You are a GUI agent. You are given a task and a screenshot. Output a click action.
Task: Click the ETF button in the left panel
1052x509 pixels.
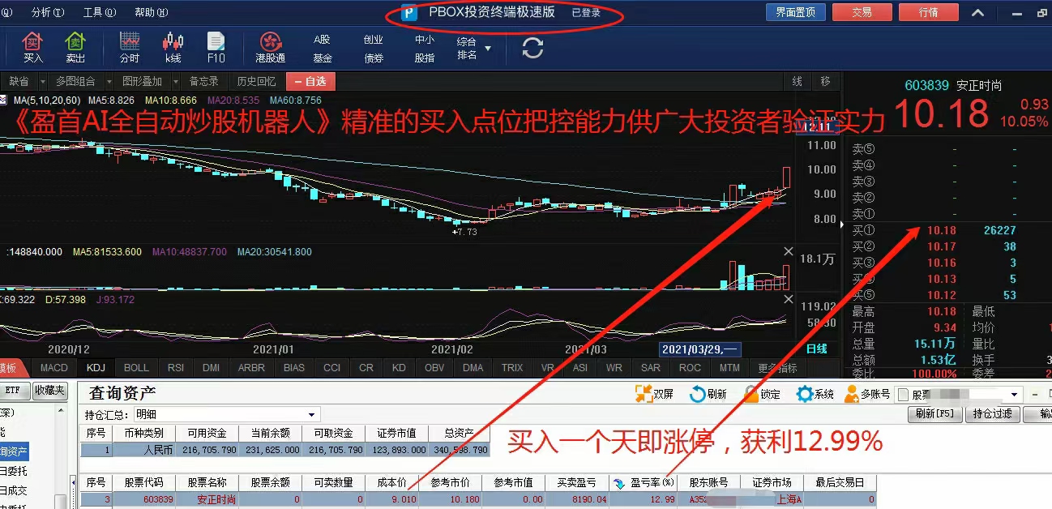tap(13, 391)
